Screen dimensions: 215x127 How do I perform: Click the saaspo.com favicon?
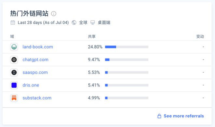(14, 72)
